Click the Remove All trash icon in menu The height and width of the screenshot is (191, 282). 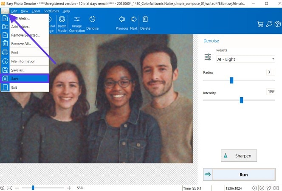click(x=5, y=43)
